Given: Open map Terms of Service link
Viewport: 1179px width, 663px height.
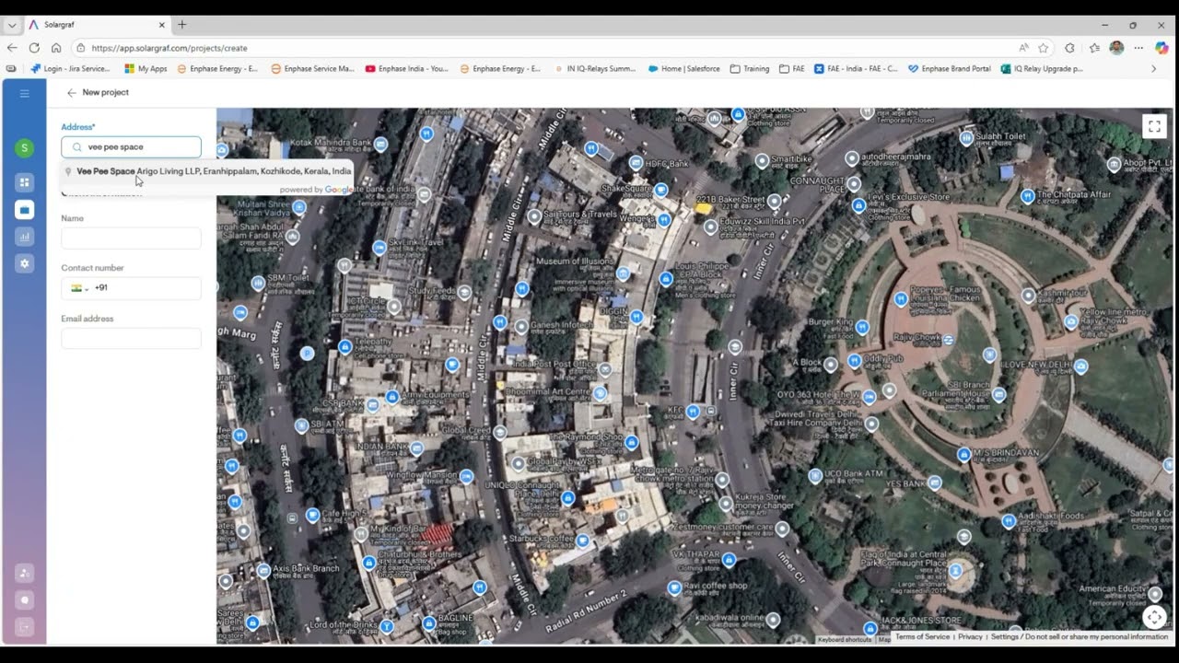Looking at the screenshot, I should (x=922, y=636).
